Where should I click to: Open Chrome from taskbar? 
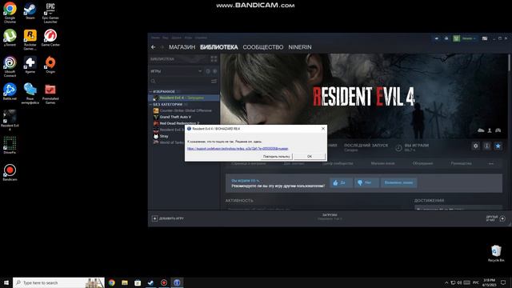click(x=112, y=282)
